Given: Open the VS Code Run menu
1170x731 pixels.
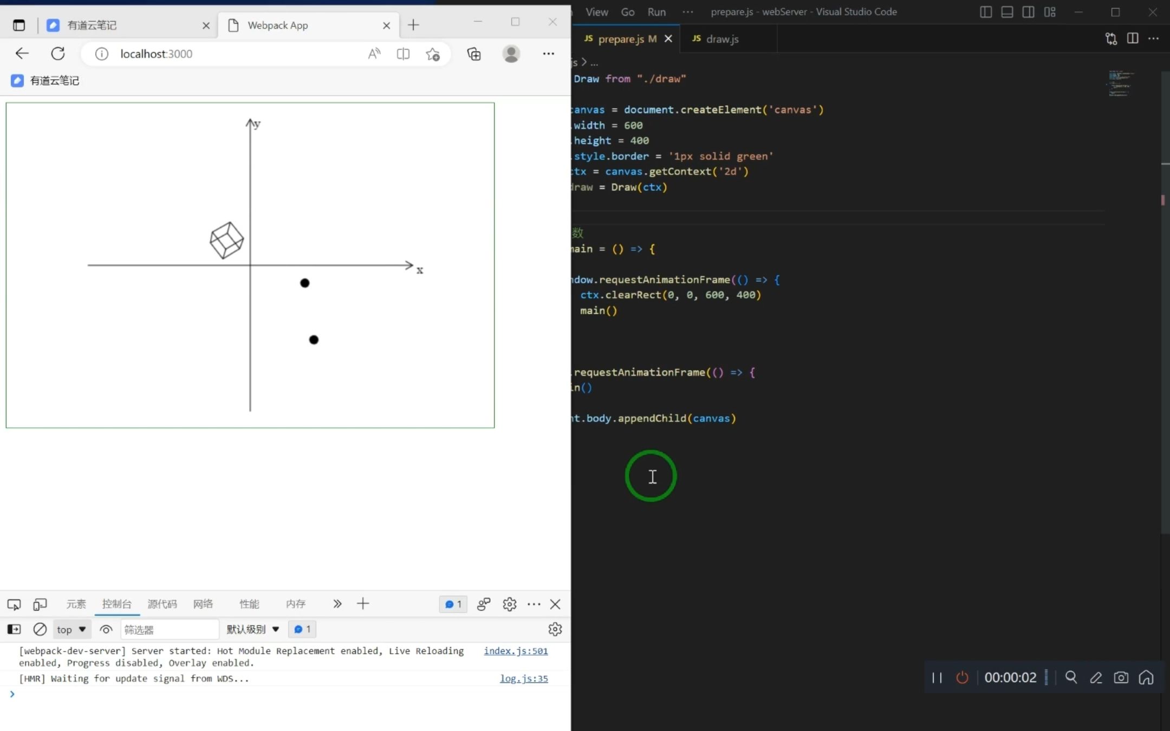Looking at the screenshot, I should [656, 12].
